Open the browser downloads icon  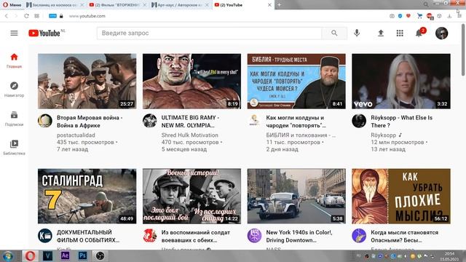coord(449,16)
